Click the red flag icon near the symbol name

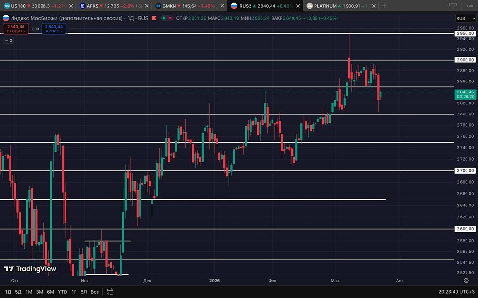(x=154, y=18)
